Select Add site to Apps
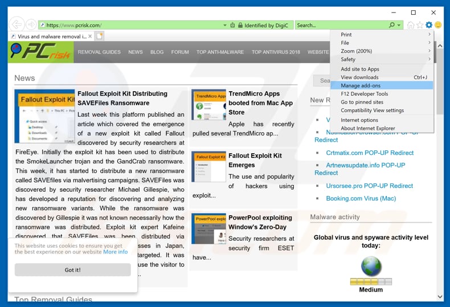The image size is (450, 307). click(x=382, y=69)
